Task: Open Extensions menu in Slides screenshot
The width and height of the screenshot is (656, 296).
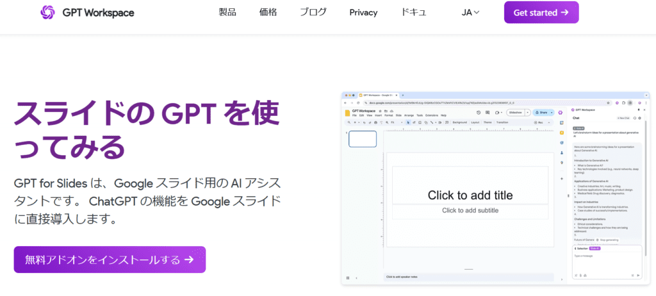Action: (x=432, y=115)
